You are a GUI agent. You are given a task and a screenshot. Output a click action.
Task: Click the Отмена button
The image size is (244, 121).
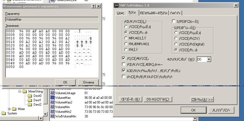(88, 82)
